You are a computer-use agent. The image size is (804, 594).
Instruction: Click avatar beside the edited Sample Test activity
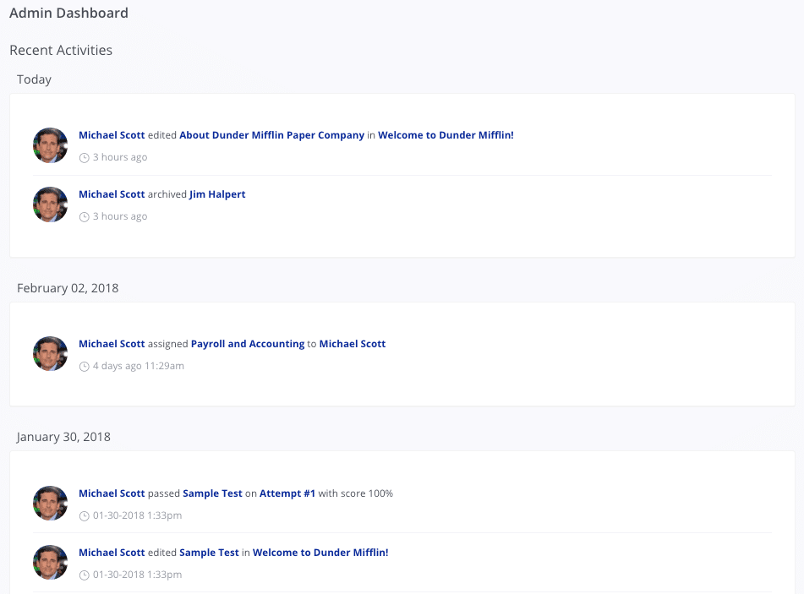tap(50, 563)
